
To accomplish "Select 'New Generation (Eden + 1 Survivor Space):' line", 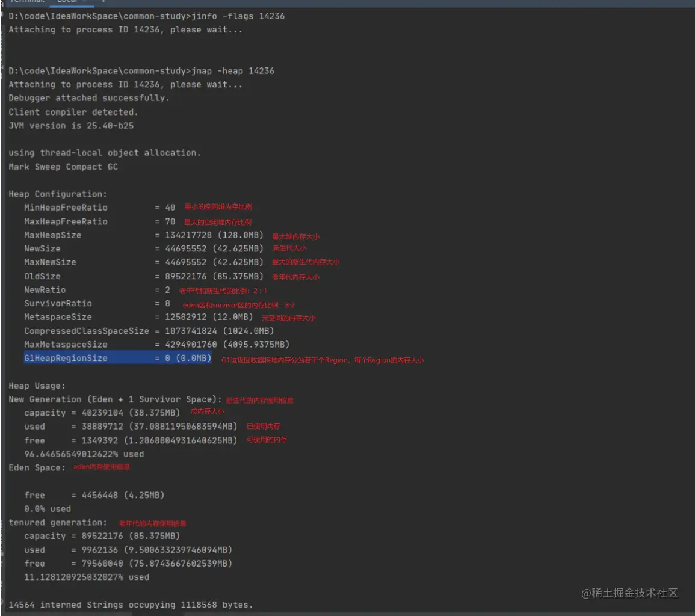I will pyautogui.click(x=116, y=399).
